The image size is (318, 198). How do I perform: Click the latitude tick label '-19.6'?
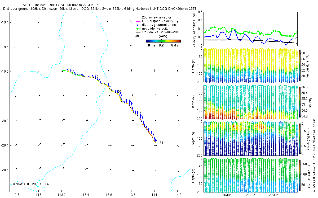coord(5,47)
